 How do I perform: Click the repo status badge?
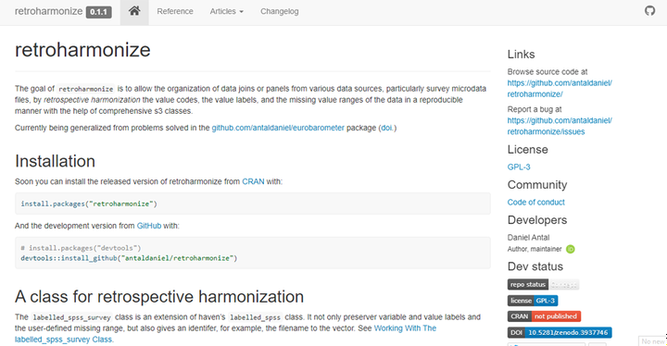pyautogui.click(x=543, y=284)
